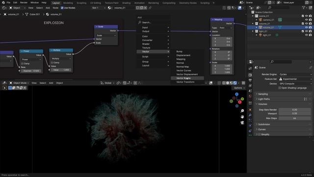Hide light_01 collection via eye icon

coord(306,31)
